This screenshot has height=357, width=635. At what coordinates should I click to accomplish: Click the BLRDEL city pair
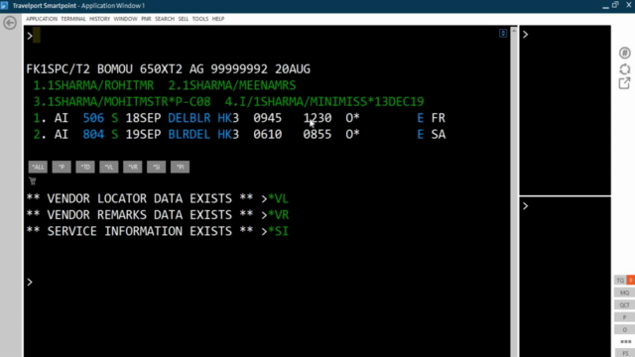190,134
